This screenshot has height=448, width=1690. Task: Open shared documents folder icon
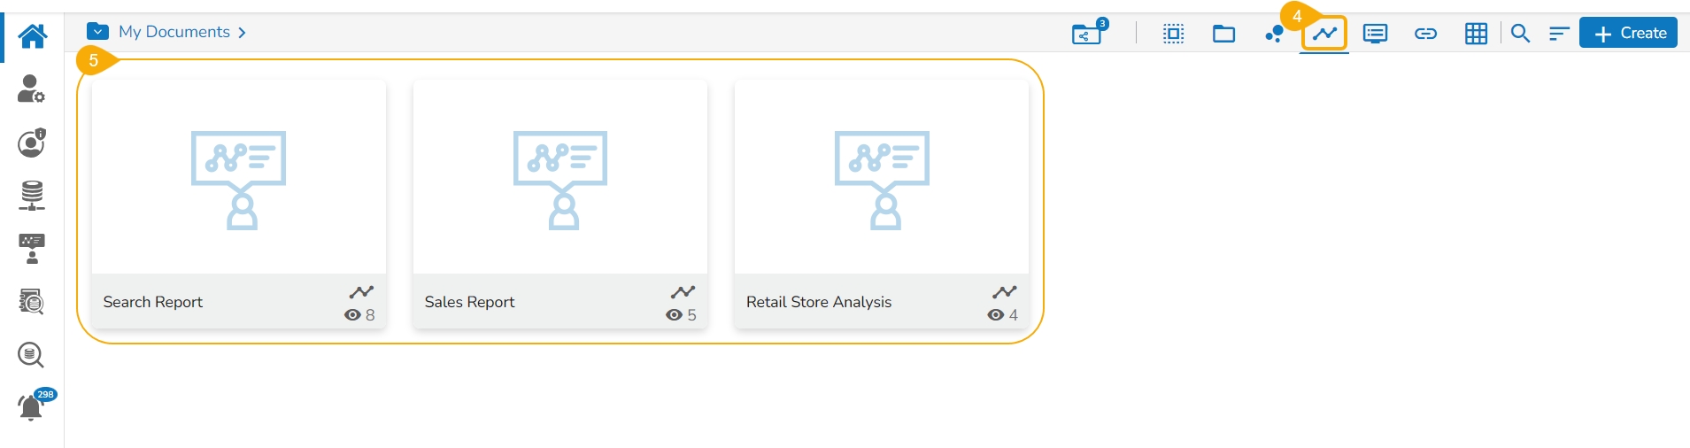[1087, 34]
